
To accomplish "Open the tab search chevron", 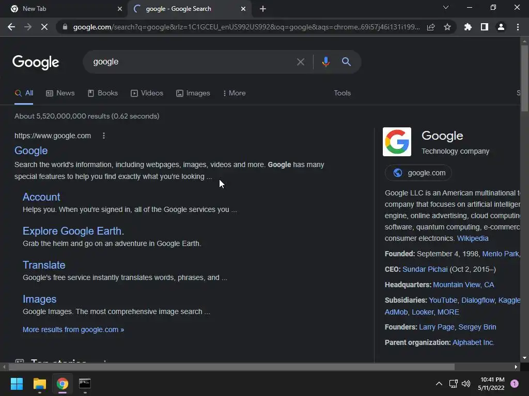I will (446, 7).
